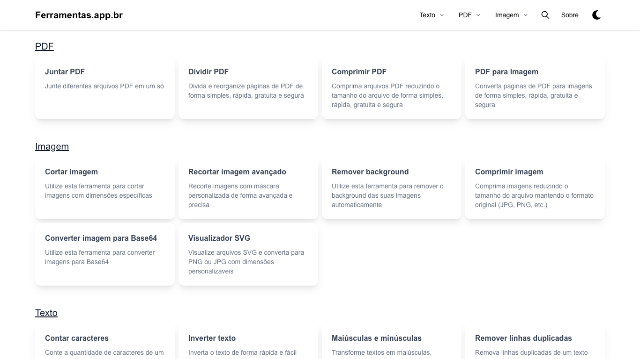Go to Ferramentas.app.br home logo

79,15
